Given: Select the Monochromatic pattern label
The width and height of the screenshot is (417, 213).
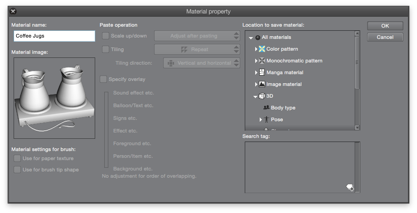Looking at the screenshot, I should click(x=295, y=61).
